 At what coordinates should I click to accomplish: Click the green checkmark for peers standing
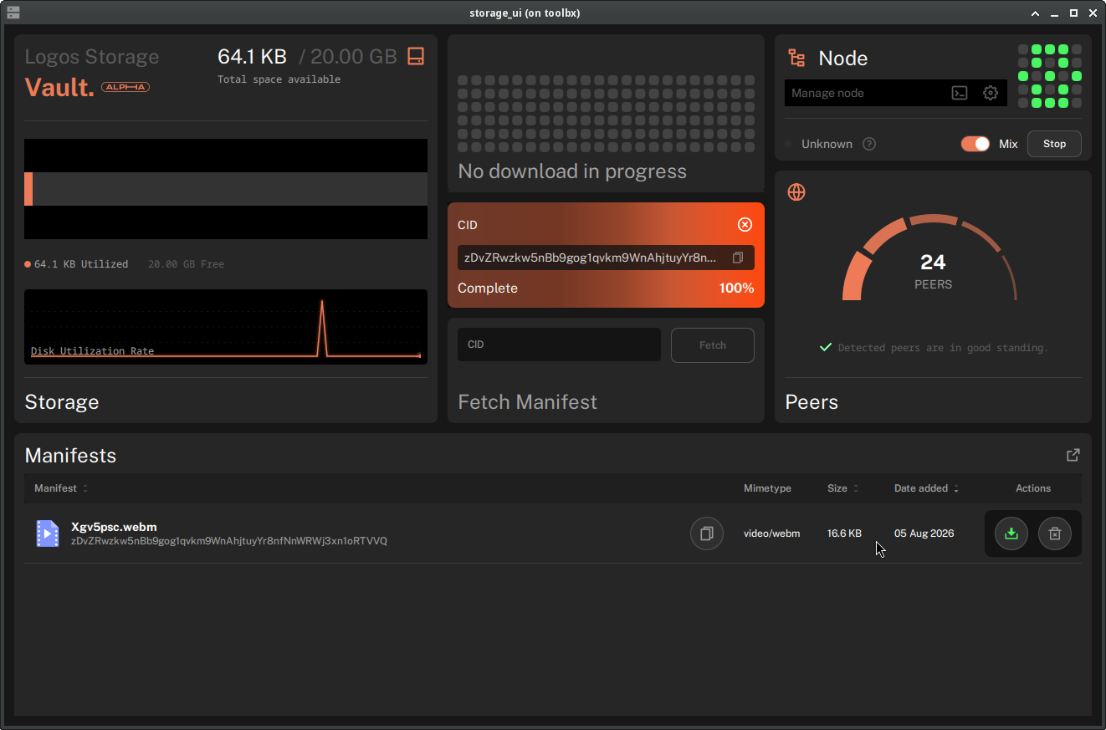[826, 347]
